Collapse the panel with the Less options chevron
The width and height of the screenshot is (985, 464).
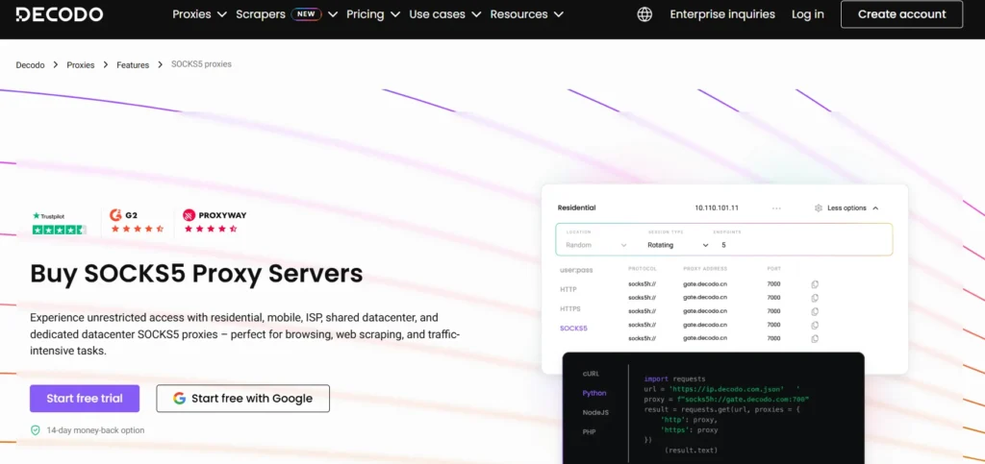coord(875,208)
